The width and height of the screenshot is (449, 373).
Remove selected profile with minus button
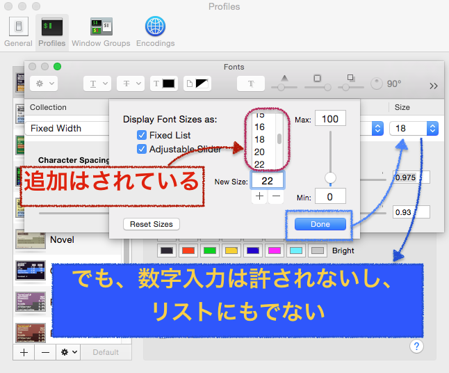[x=45, y=352]
